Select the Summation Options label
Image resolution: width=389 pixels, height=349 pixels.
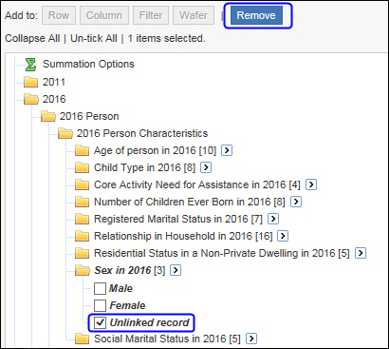[88, 64]
